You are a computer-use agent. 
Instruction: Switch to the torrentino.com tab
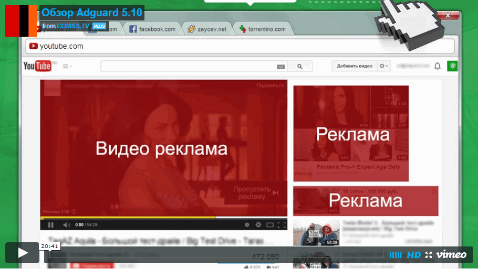click(263, 29)
